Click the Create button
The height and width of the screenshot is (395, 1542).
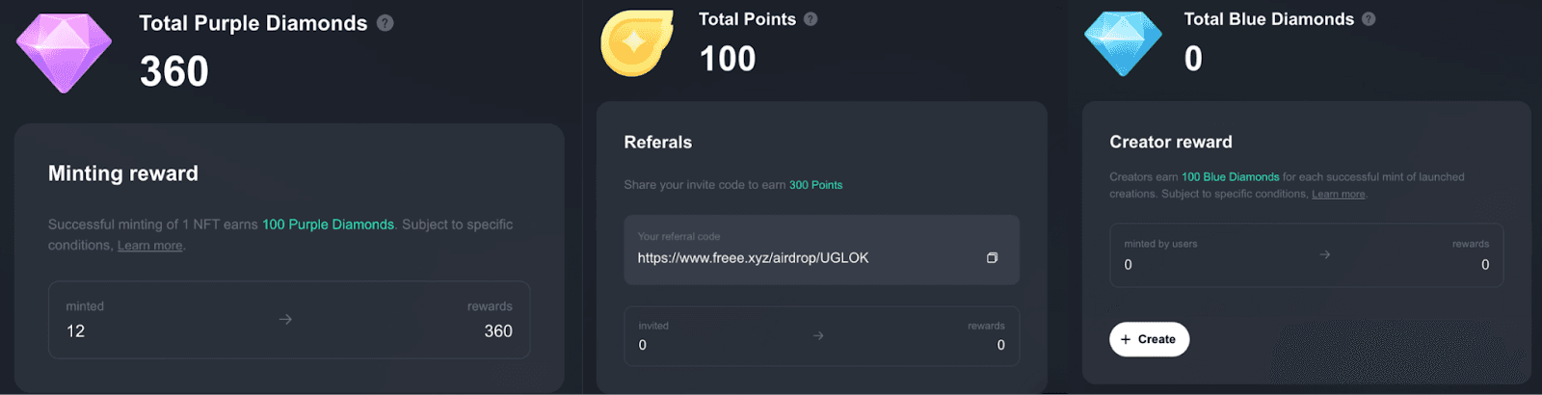[1149, 339]
